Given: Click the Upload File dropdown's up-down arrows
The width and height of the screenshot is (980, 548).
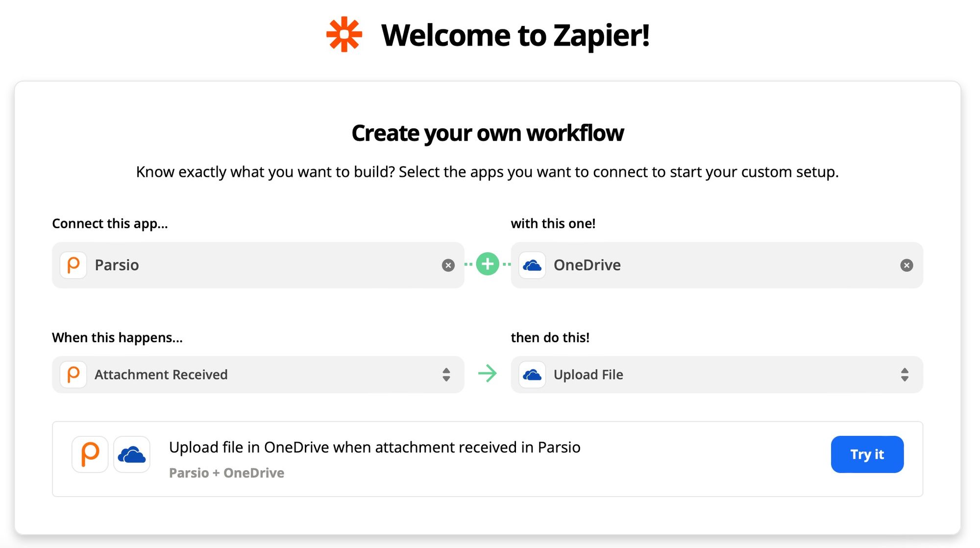Looking at the screenshot, I should pos(905,375).
